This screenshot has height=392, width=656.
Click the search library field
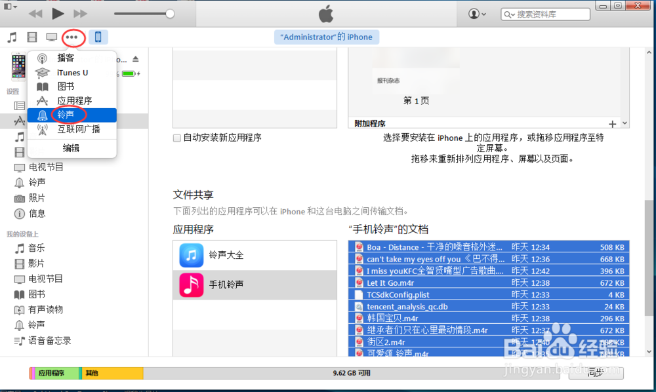pyautogui.click(x=545, y=14)
